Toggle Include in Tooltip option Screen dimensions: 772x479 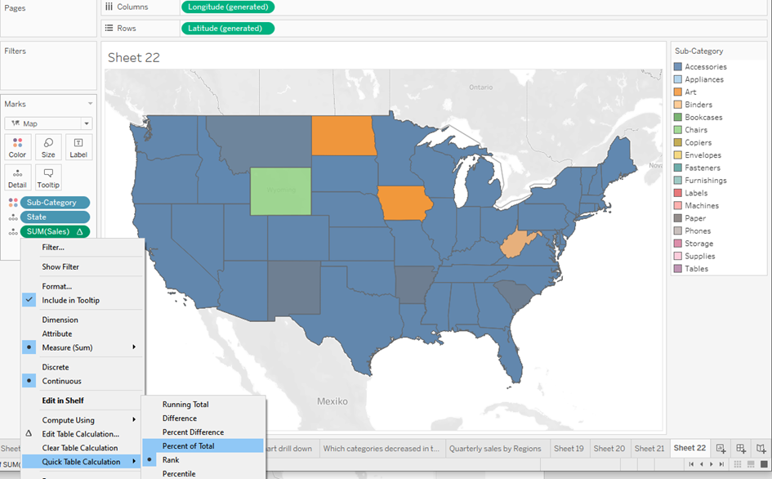70,300
